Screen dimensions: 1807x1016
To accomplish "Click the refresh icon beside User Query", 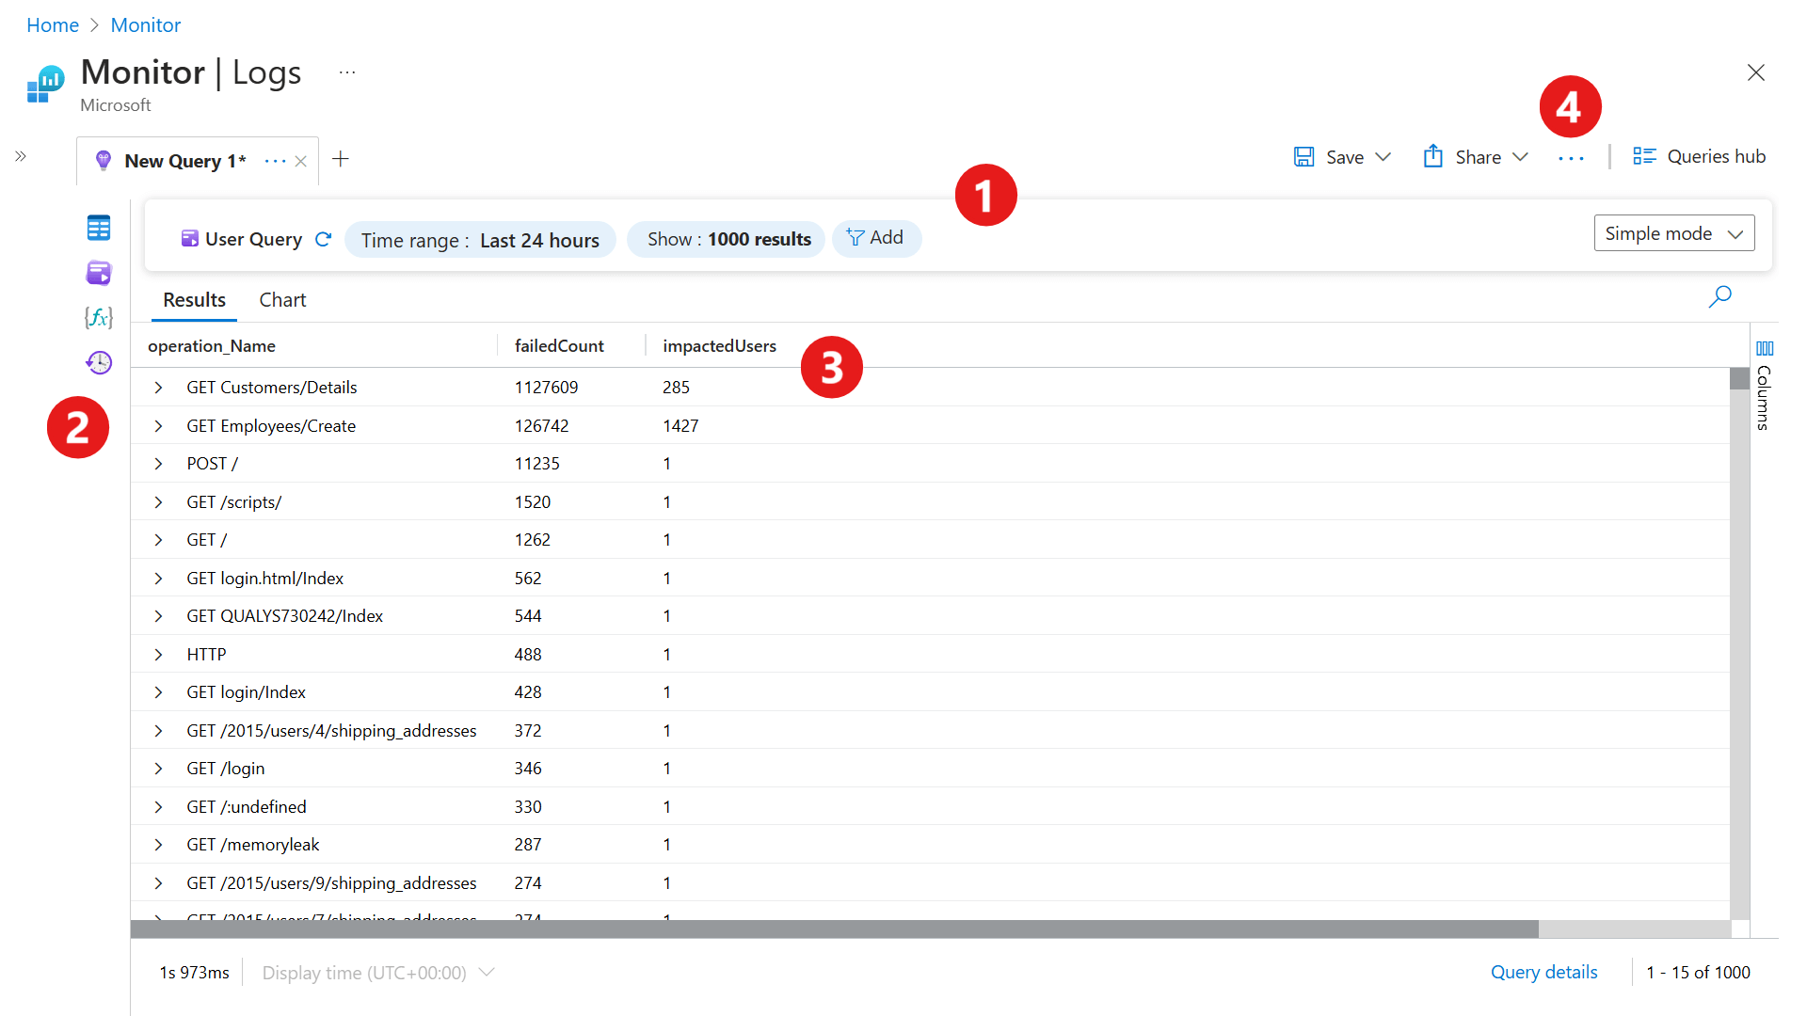I will point(323,239).
